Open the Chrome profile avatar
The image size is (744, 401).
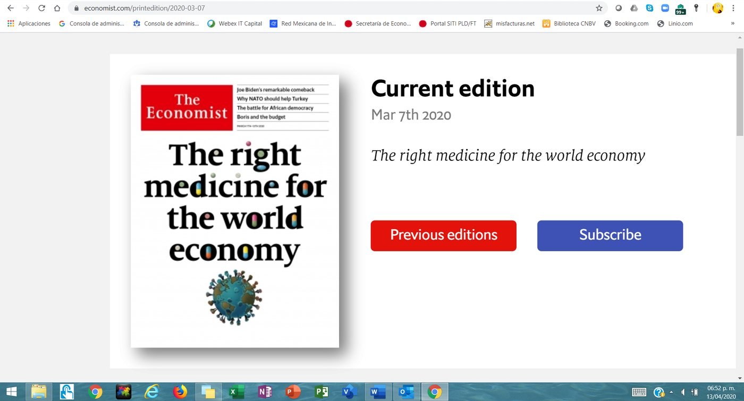point(718,8)
